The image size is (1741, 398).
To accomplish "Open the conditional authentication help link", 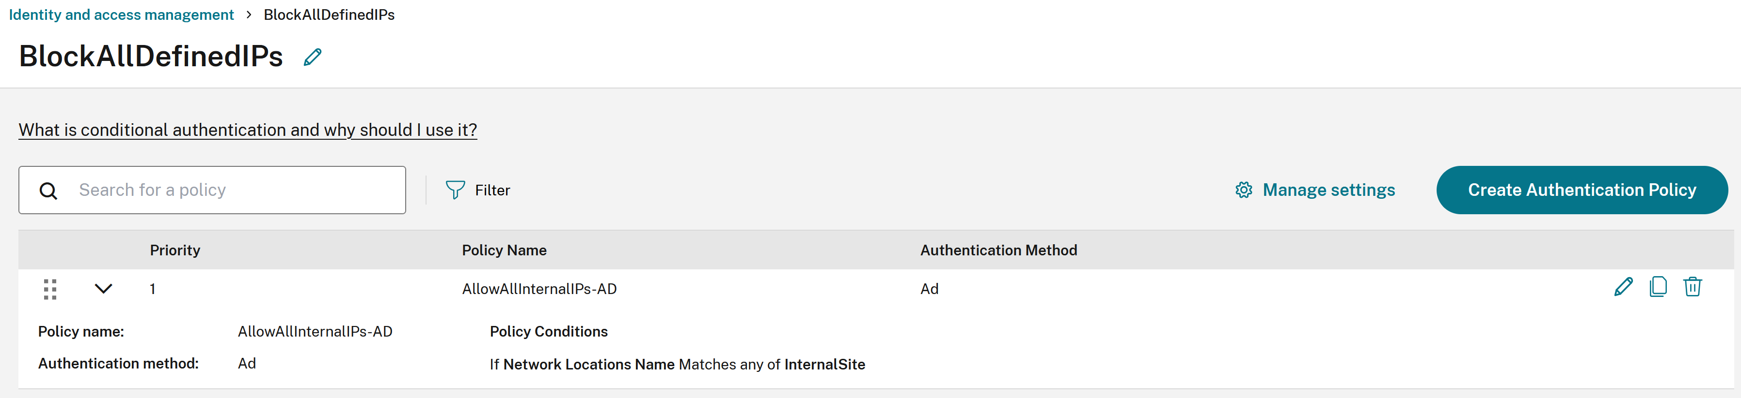I will pyautogui.click(x=247, y=130).
